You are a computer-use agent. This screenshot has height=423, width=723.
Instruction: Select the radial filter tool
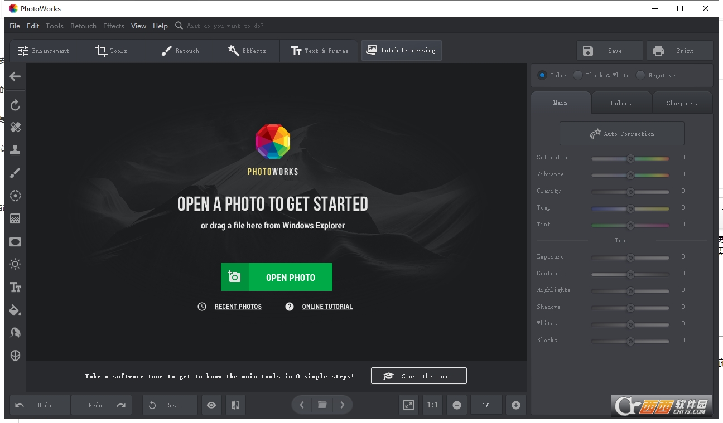tap(15, 196)
